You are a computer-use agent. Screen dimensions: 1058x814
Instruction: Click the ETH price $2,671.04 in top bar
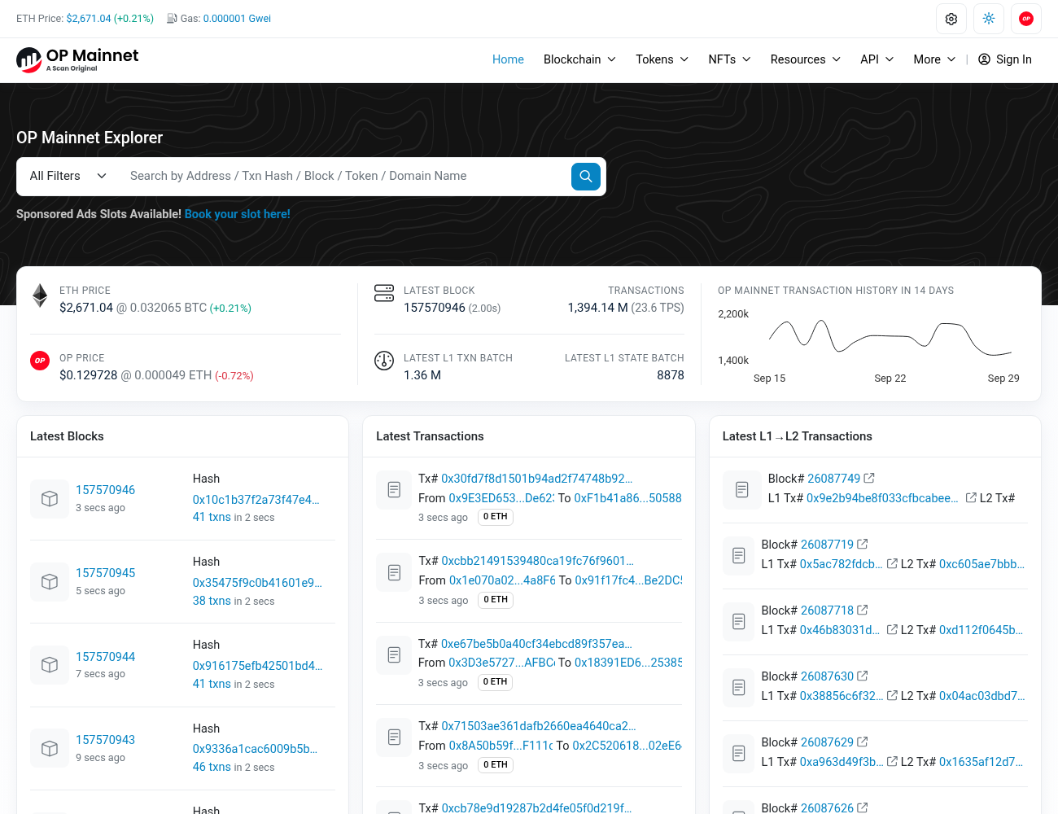pos(89,19)
